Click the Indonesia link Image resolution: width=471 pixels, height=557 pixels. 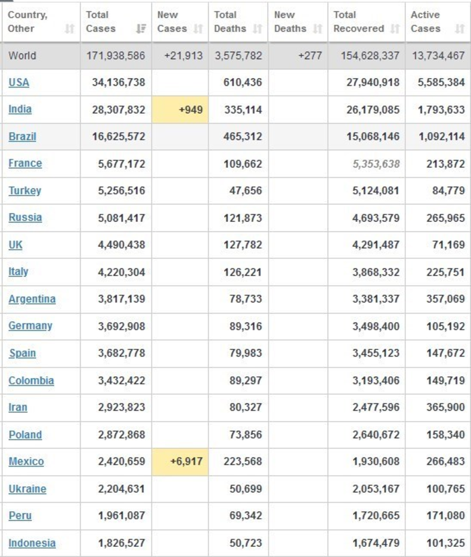32,543
